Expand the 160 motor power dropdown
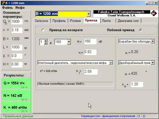This screenshot has width=159, height=119. 69,42
